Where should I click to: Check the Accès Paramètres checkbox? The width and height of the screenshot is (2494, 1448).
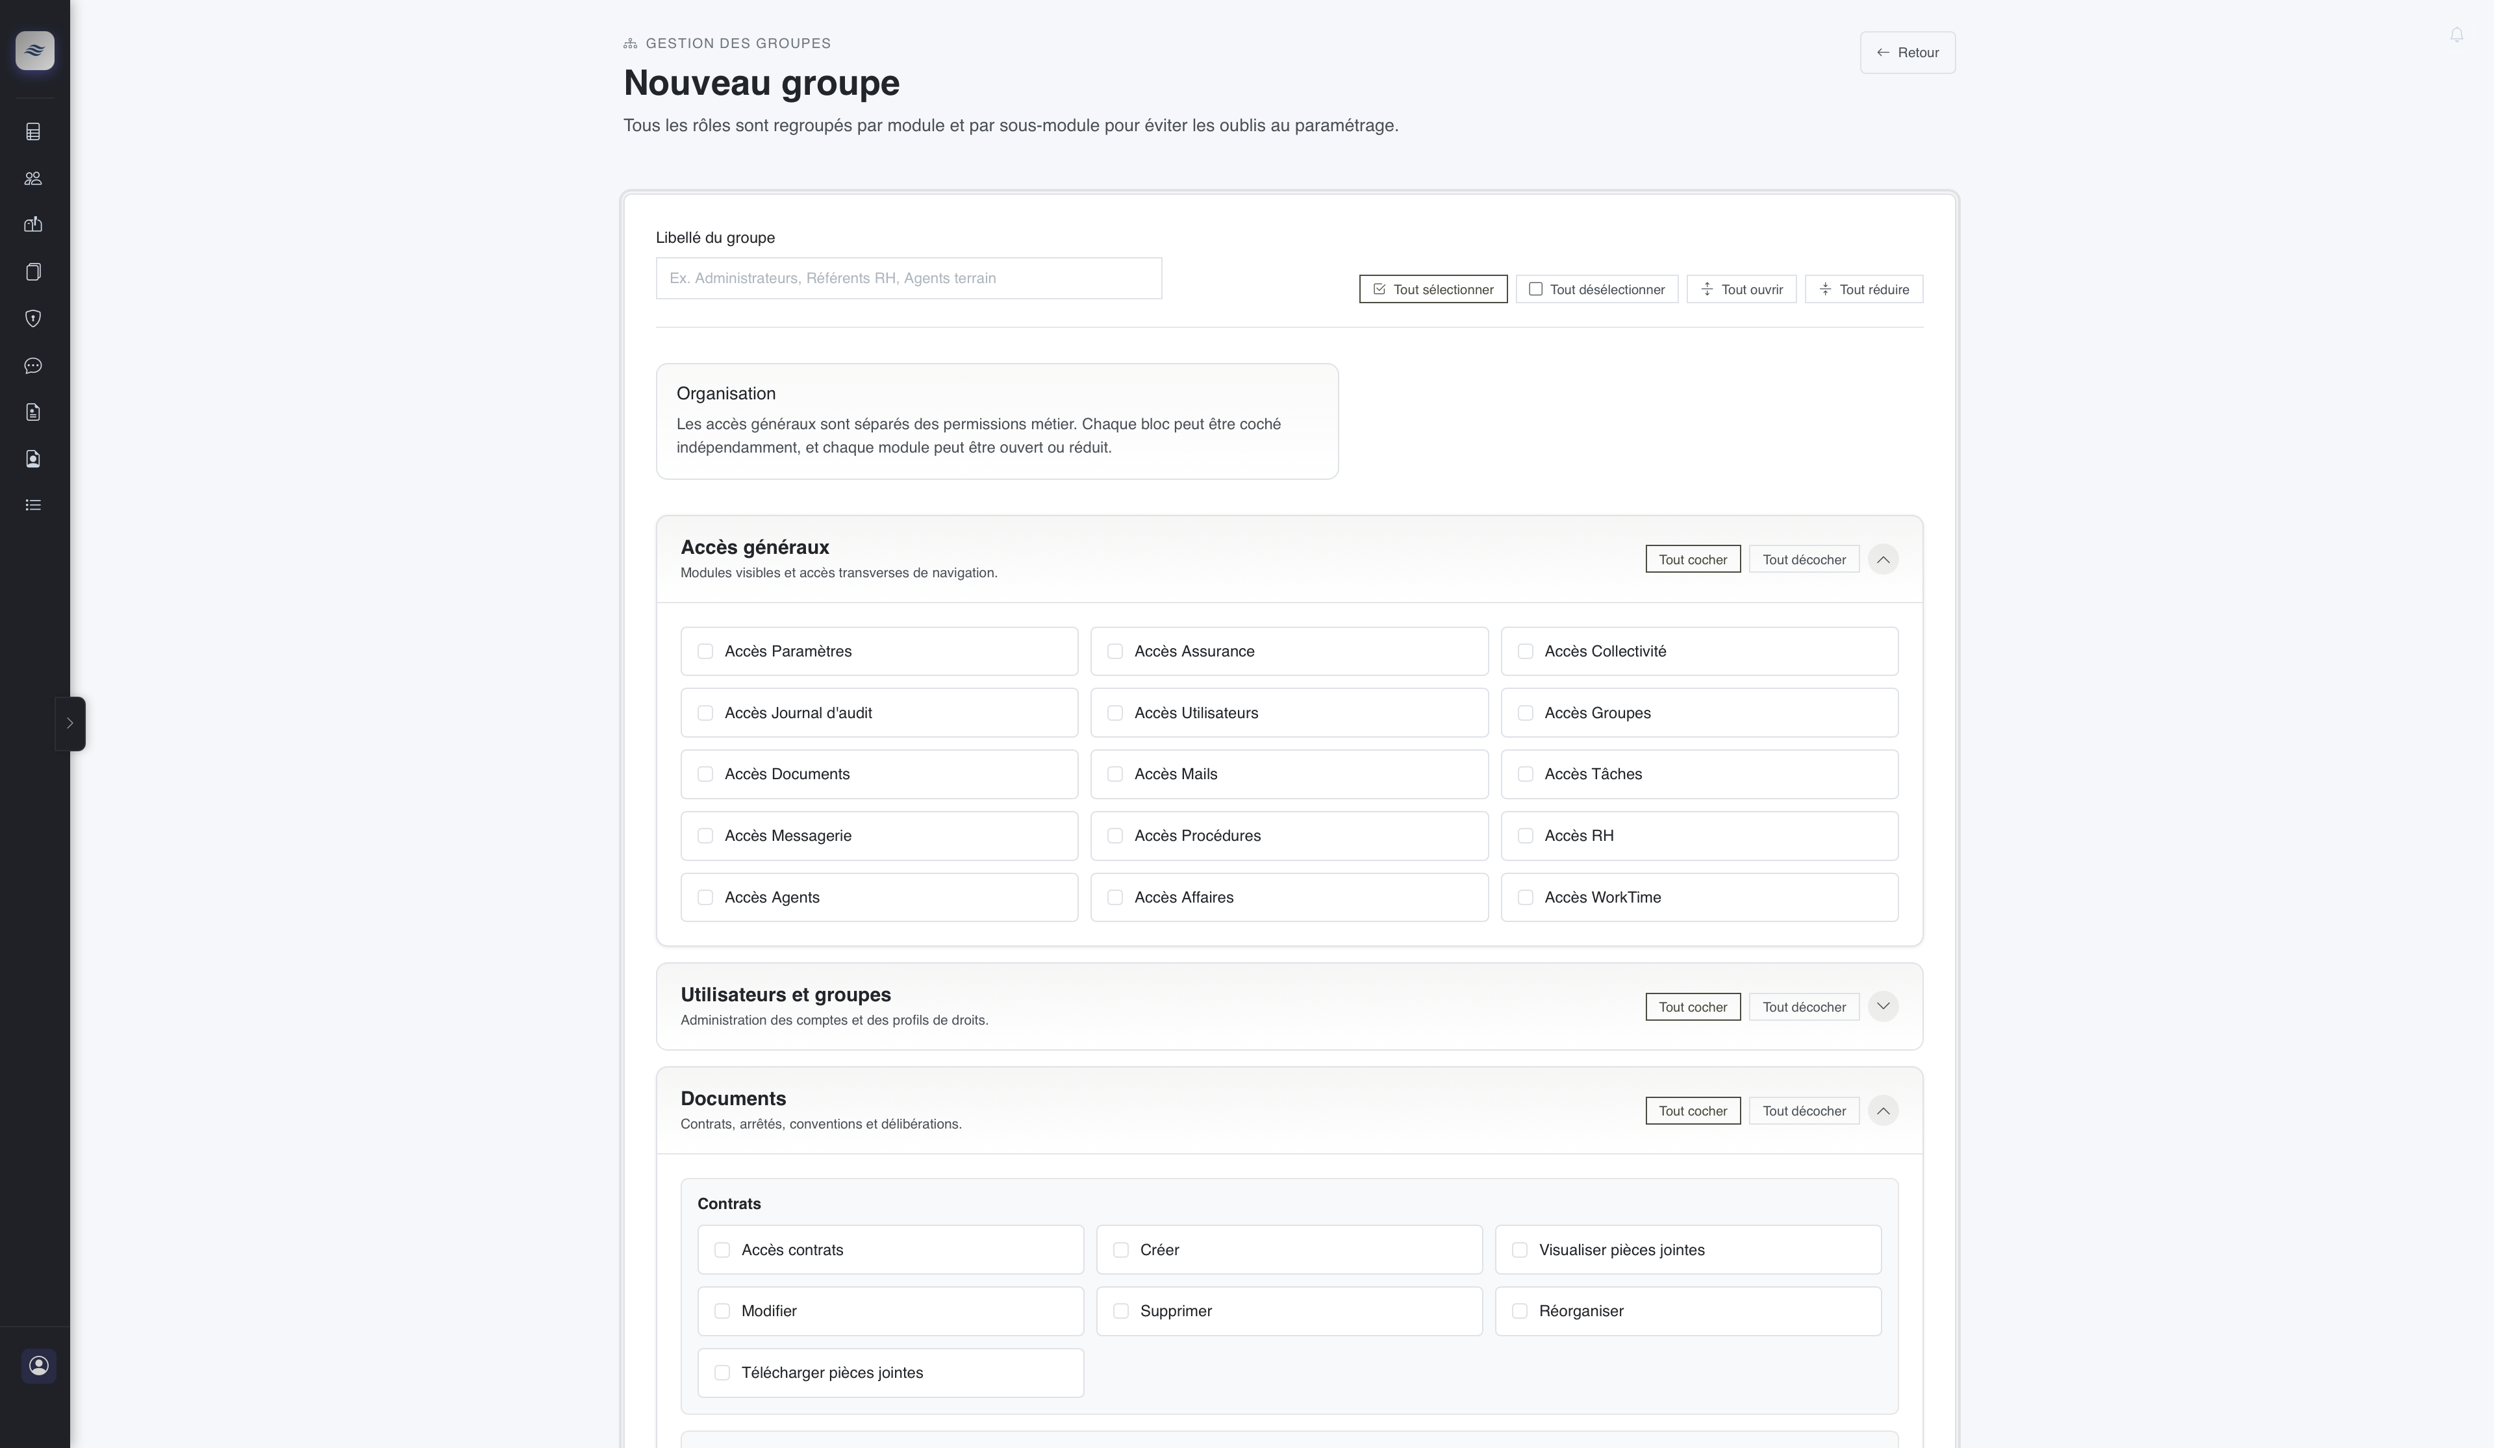(705, 651)
